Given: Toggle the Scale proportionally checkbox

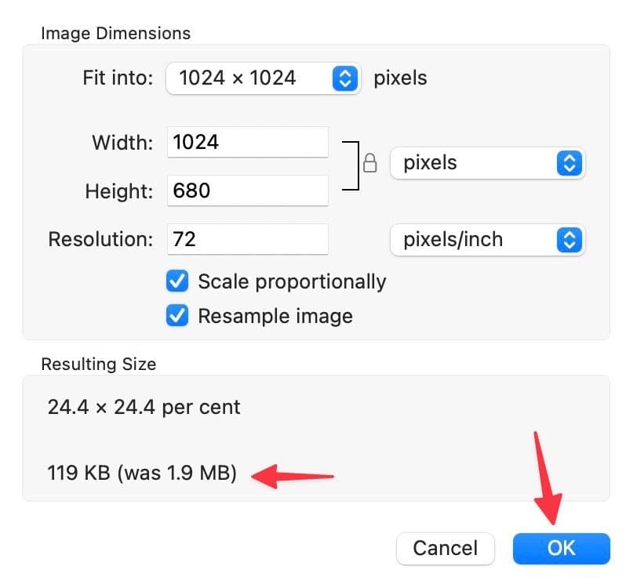Looking at the screenshot, I should pyautogui.click(x=178, y=281).
